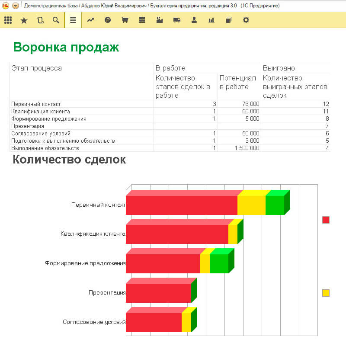The image size is (346, 346).
Task: Select the Main section lines icon
Action: pyautogui.click(x=73, y=20)
